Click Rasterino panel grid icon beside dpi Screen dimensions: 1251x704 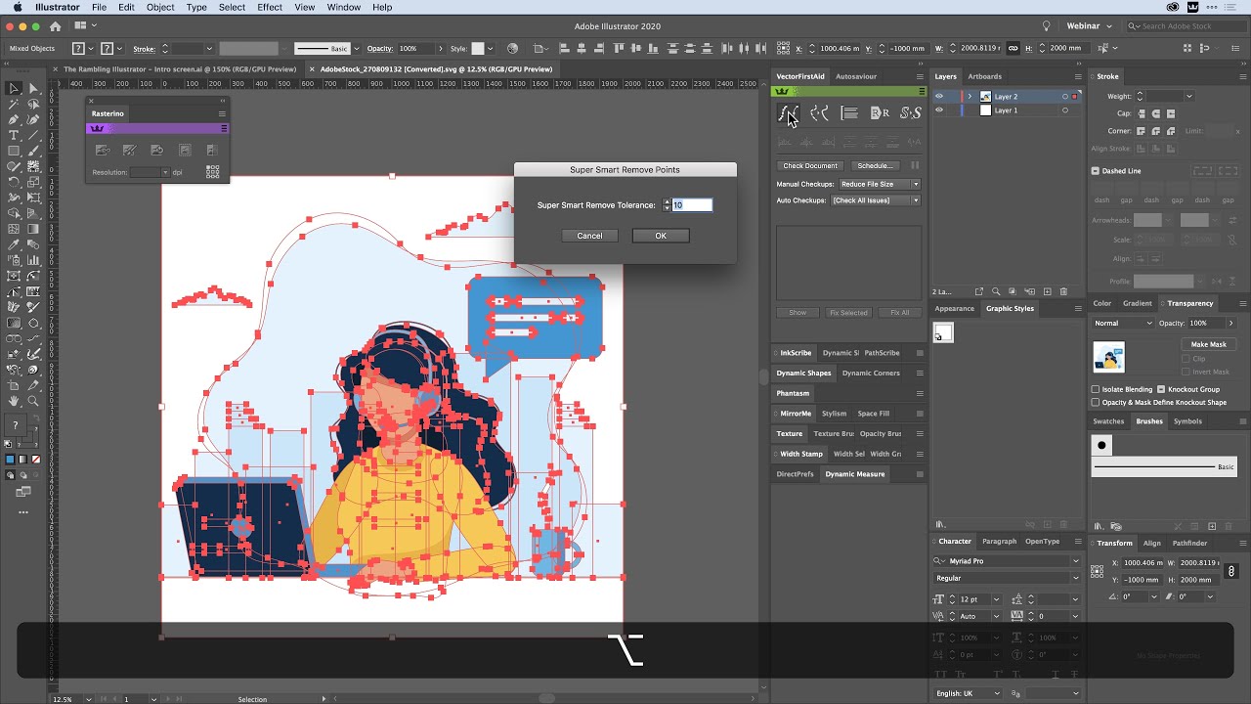pos(212,172)
